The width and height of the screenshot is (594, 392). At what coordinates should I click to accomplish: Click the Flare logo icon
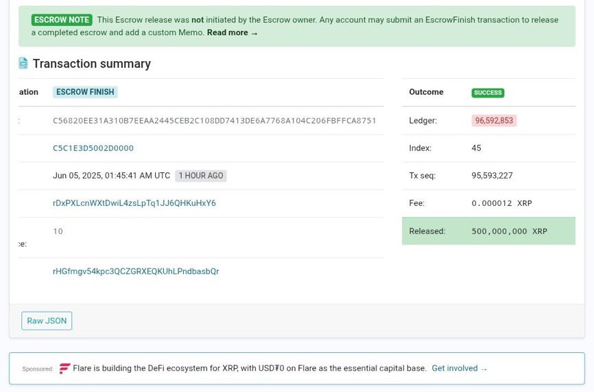pyautogui.click(x=64, y=368)
